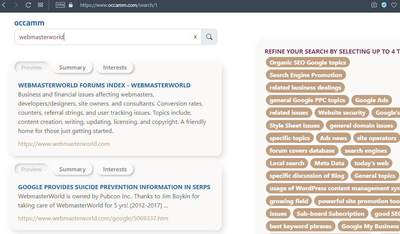Click the 'Refine your search' heading
Screen dimensions: 400x234
point(332,52)
